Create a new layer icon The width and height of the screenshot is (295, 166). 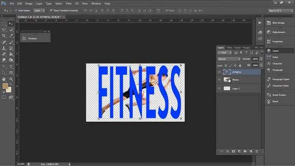tap(251, 151)
